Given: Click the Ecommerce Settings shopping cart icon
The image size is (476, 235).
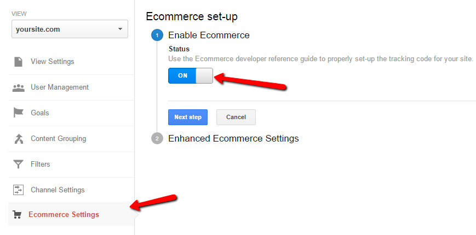Looking at the screenshot, I should (17, 215).
